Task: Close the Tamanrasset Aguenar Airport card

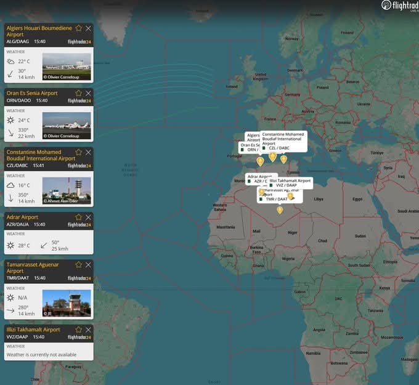Action: [88, 265]
